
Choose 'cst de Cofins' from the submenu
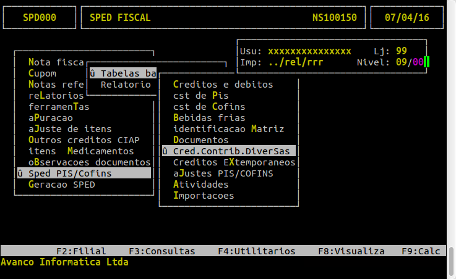pyautogui.click(x=209, y=107)
